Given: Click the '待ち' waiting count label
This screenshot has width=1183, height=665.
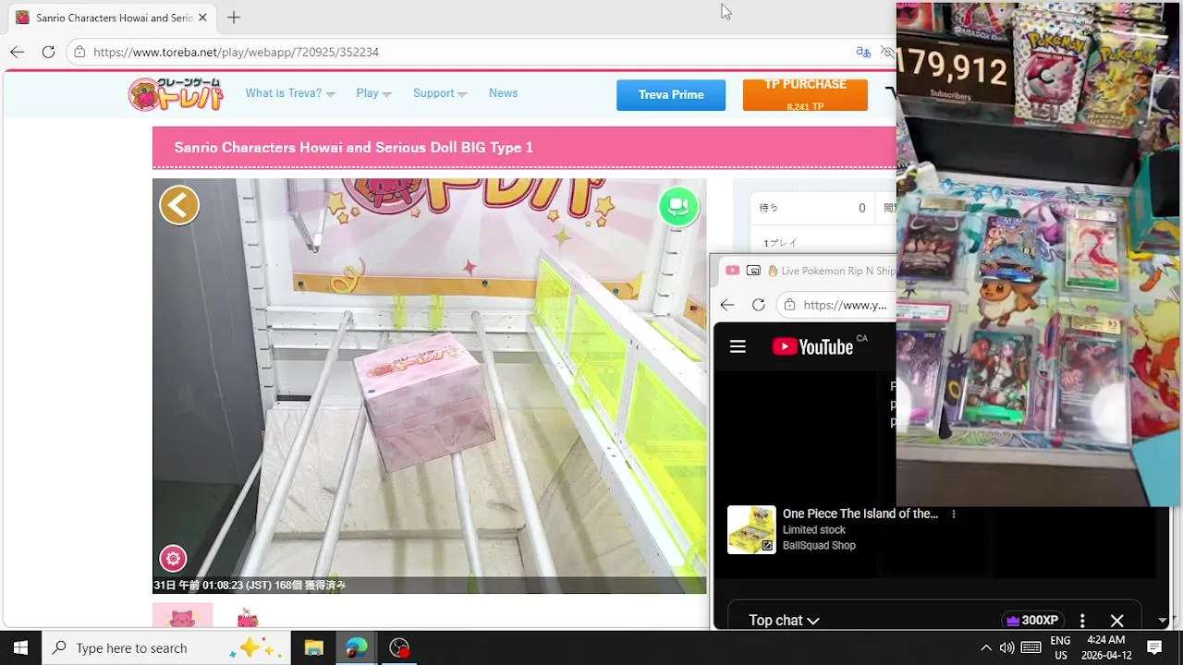Looking at the screenshot, I should 769,208.
